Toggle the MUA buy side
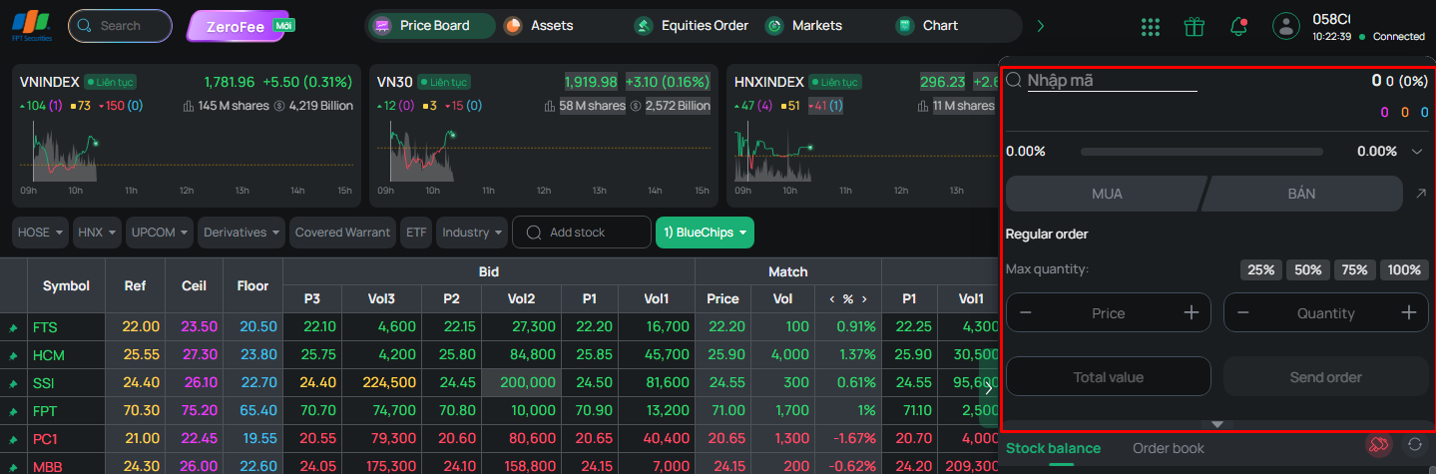Screen dimensions: 1436x474 [1107, 194]
